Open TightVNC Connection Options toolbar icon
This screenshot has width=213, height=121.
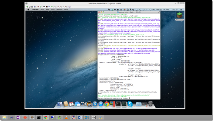click(32, 7)
